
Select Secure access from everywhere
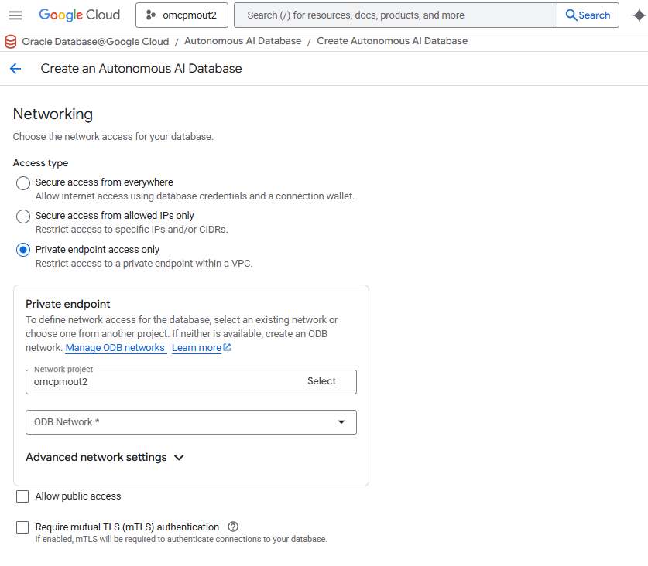[x=22, y=183]
